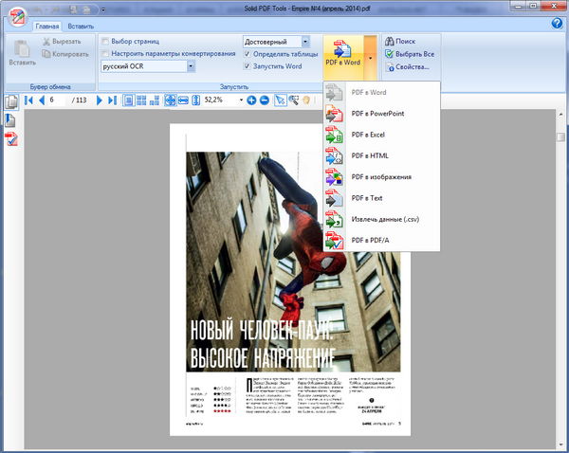Uncheck the Запустить Word option
Image resolution: width=569 pixels, height=453 pixels.
(x=248, y=66)
